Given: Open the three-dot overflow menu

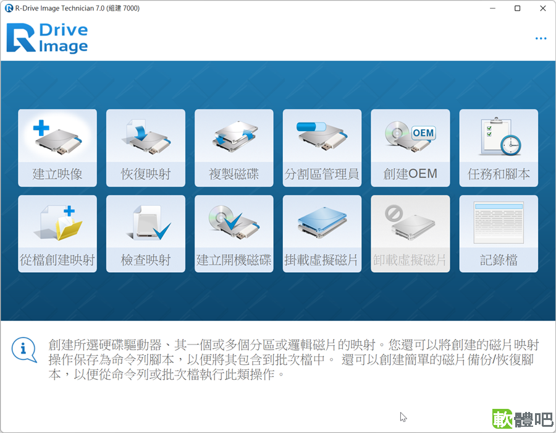Looking at the screenshot, I should (541, 38).
